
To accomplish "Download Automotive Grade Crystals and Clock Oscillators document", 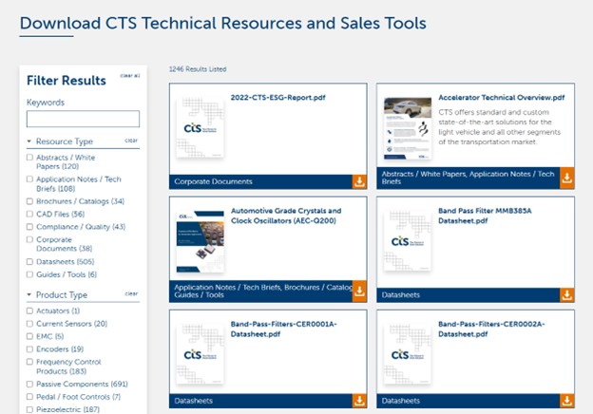I will 359,291.
